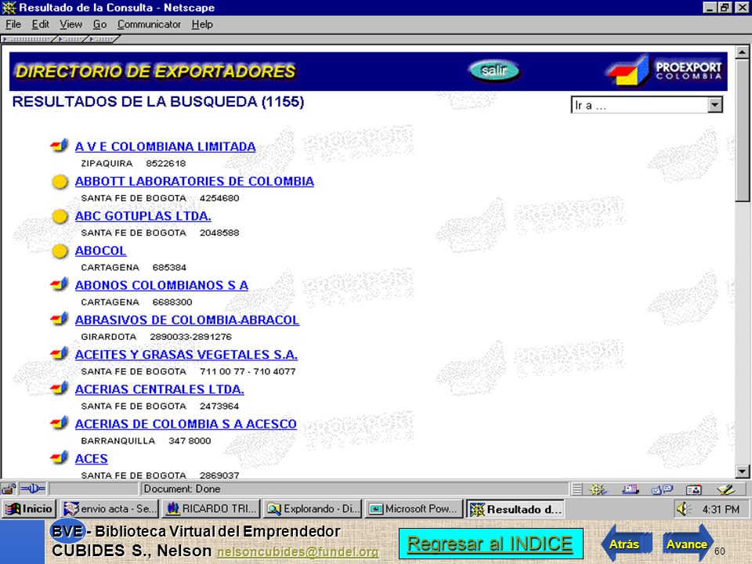Open the Communicator menu
This screenshot has height=564, width=752.
tap(149, 24)
